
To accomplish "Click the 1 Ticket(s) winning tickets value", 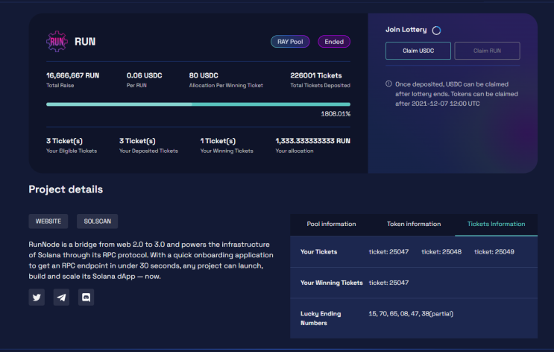I will click(218, 141).
